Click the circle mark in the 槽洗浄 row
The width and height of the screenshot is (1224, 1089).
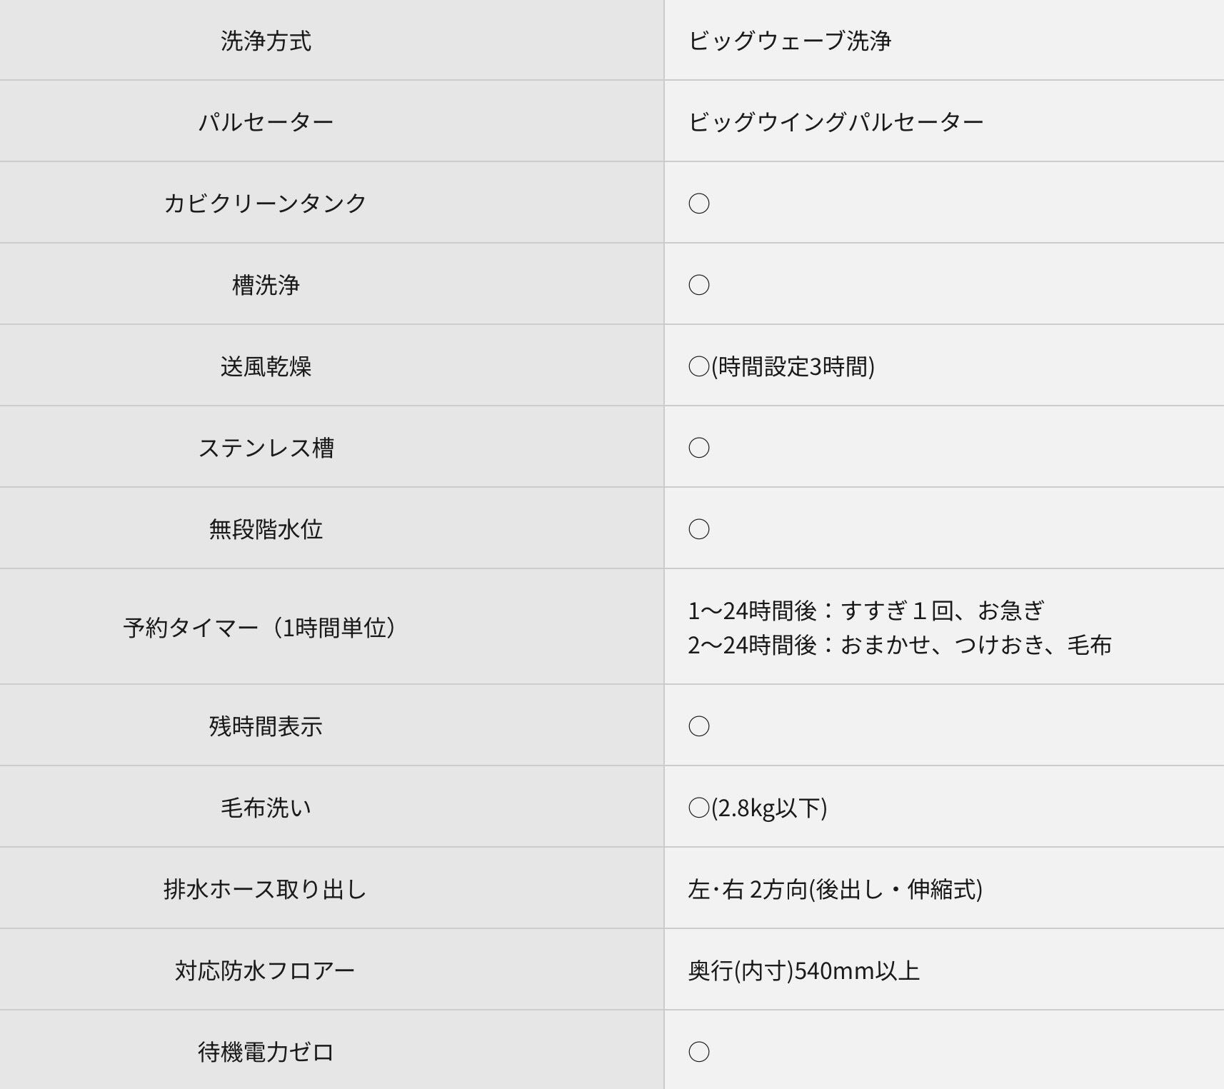(x=698, y=285)
